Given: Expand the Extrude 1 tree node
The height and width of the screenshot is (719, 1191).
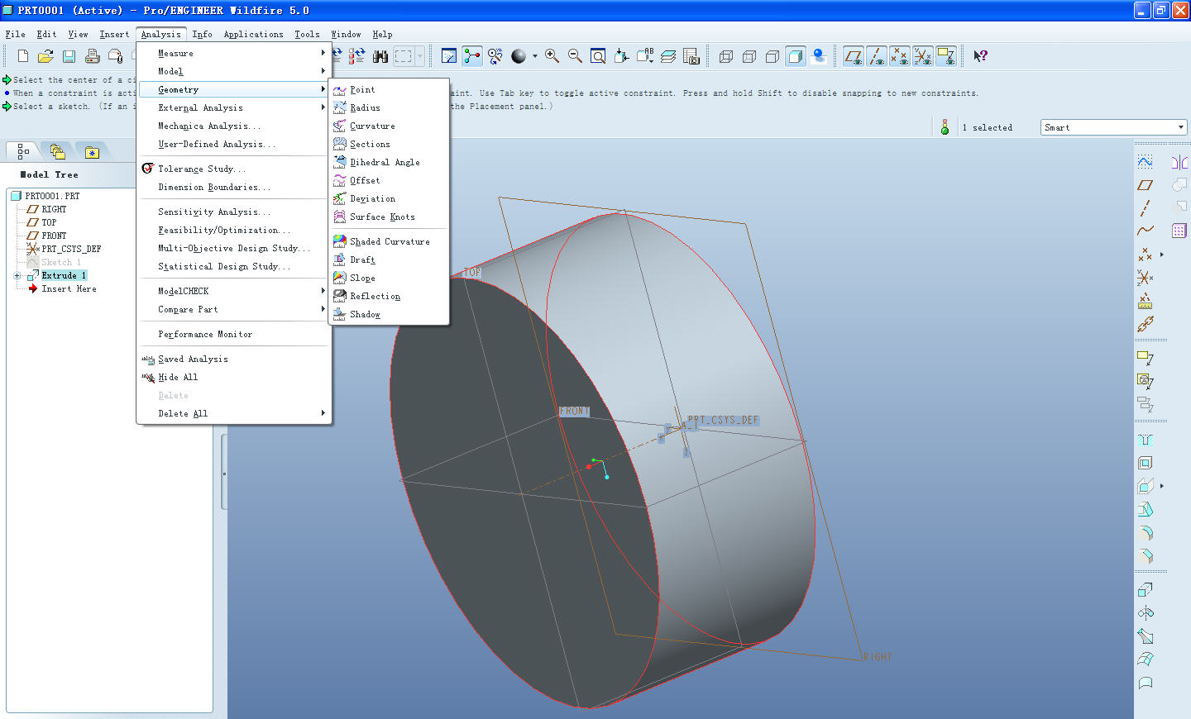Looking at the screenshot, I should pos(17,276).
